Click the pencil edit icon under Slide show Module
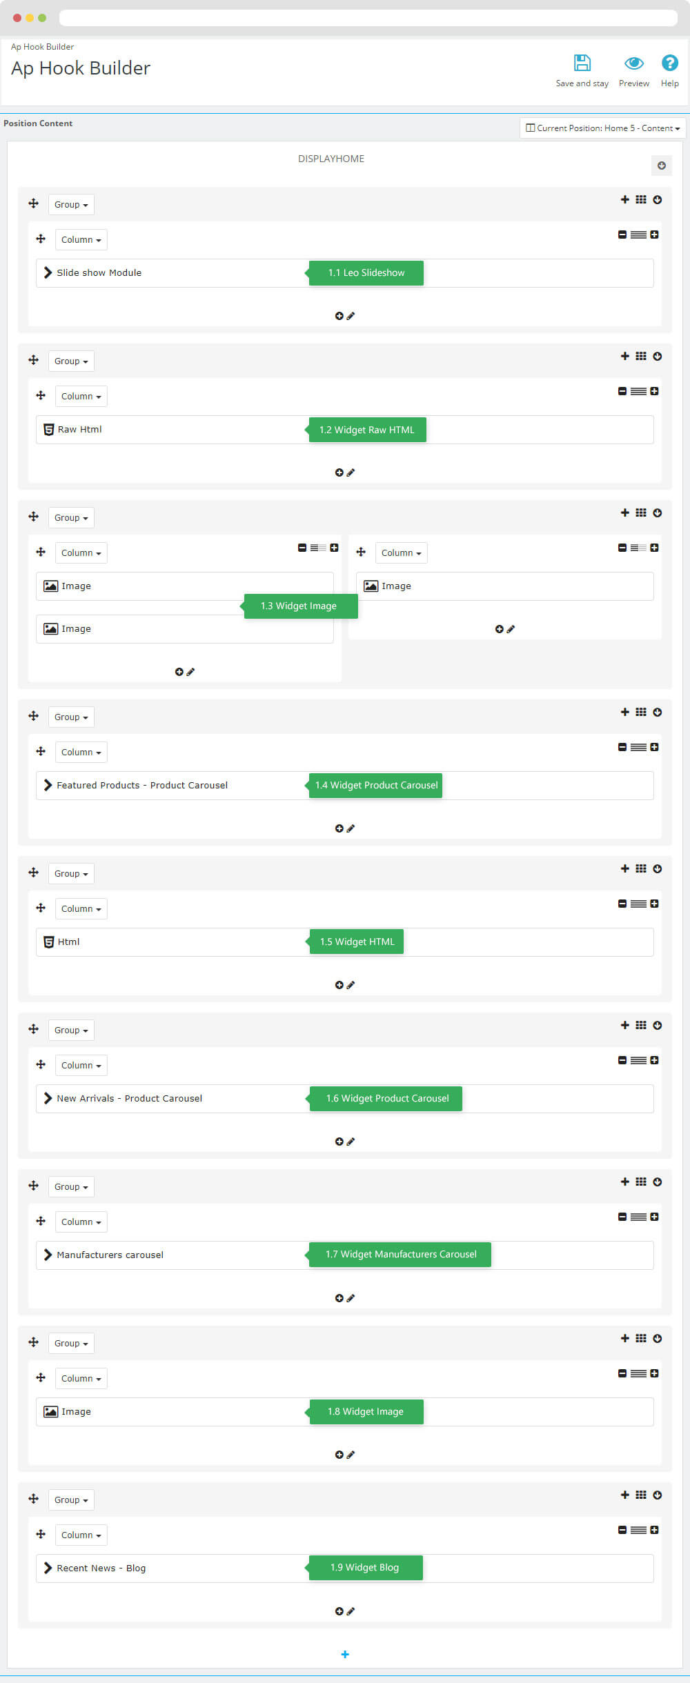 click(x=351, y=316)
